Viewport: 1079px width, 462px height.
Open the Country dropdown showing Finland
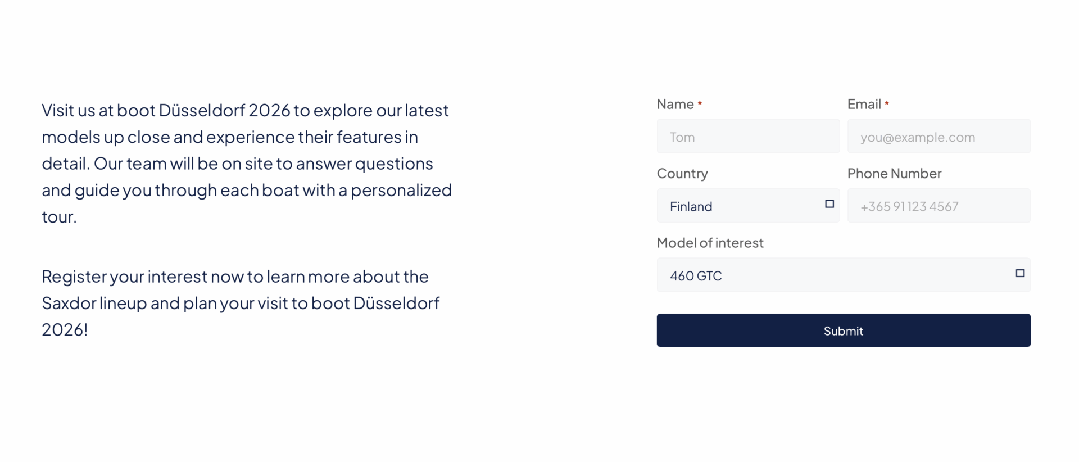click(747, 206)
